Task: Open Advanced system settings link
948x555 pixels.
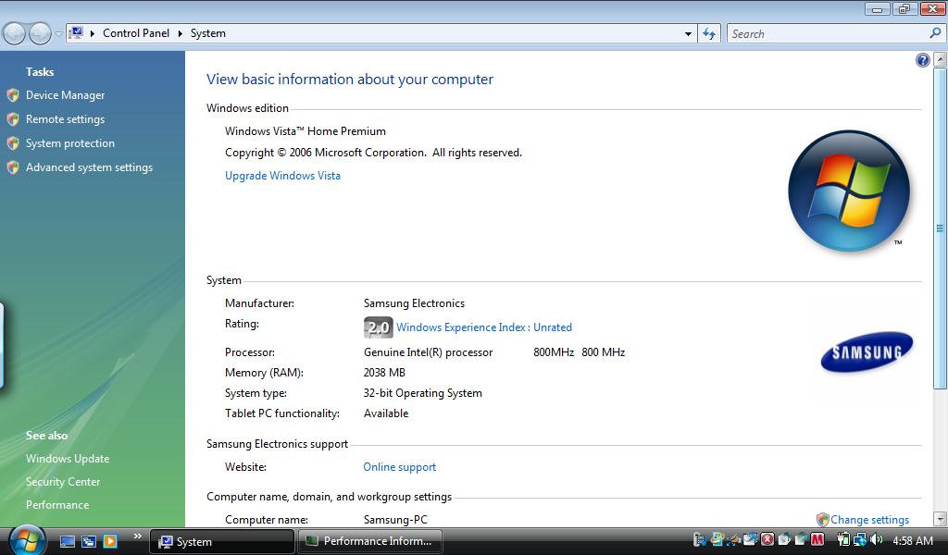Action: coord(90,168)
